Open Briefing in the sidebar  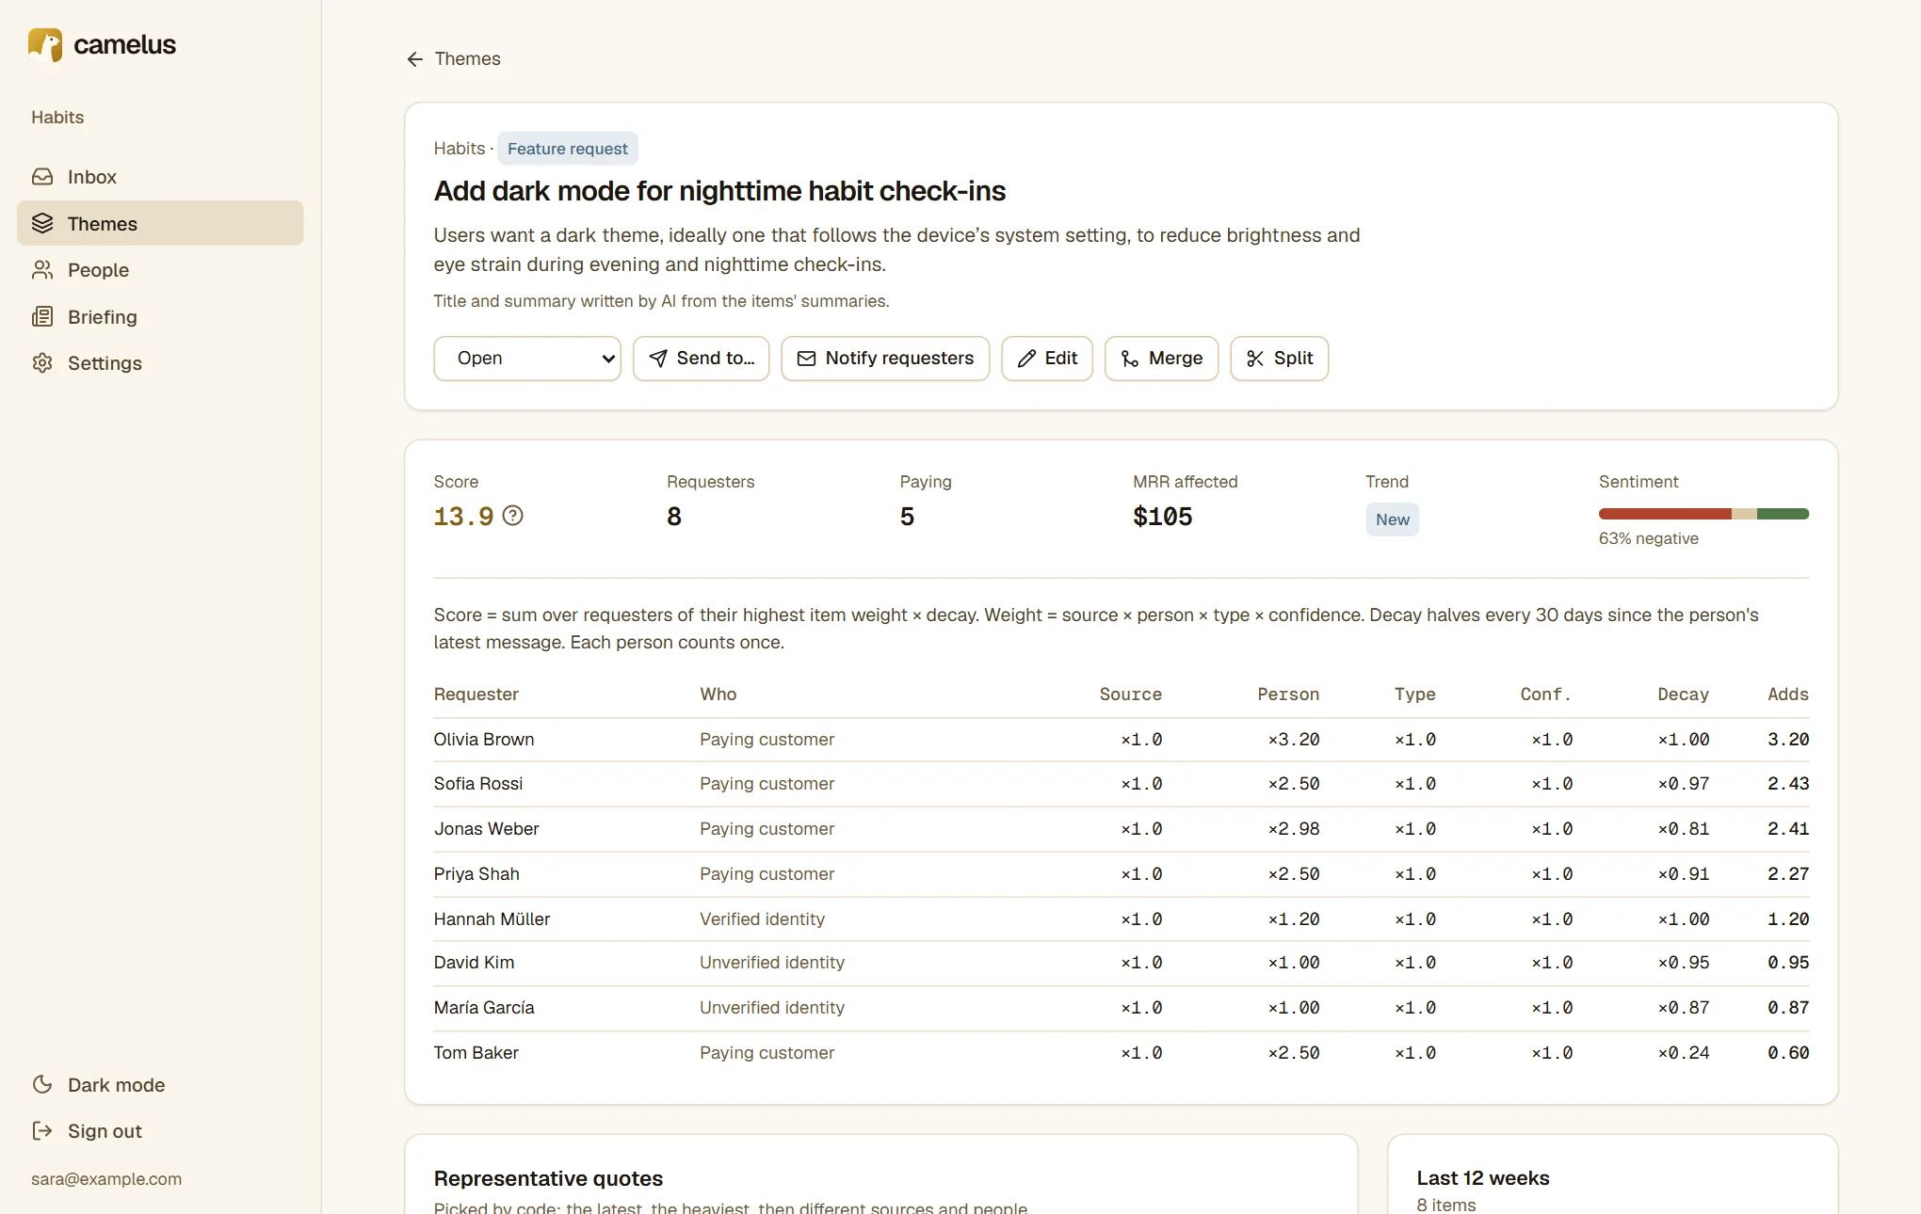coord(160,316)
